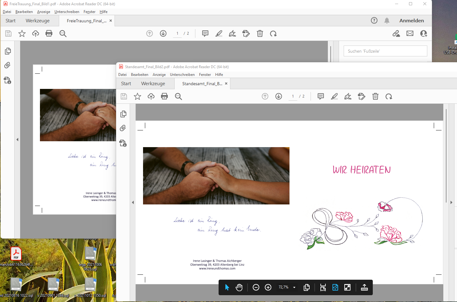The width and height of the screenshot is (457, 302).
Task: Expand right tools pane in Standesamt window
Action: click(451, 203)
